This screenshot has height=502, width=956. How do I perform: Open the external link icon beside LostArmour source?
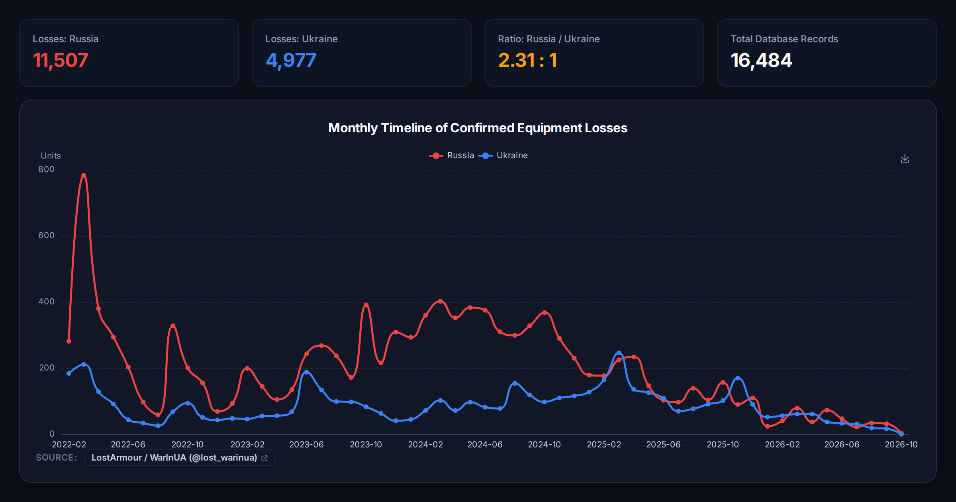coord(264,458)
